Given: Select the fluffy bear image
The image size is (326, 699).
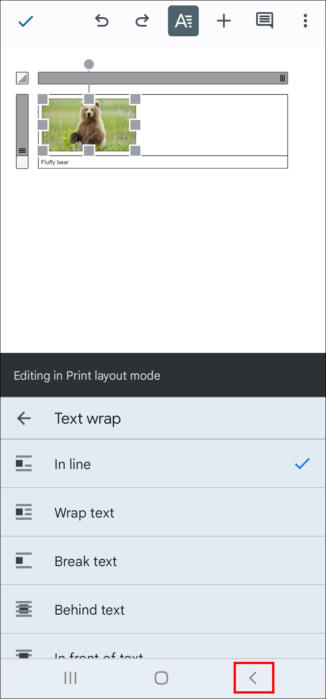Looking at the screenshot, I should pyautogui.click(x=89, y=125).
